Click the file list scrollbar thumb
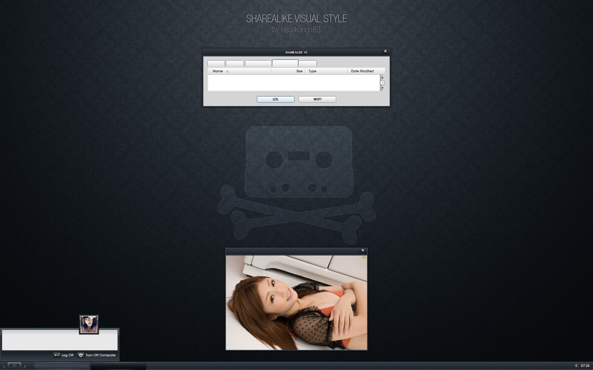 pos(382,82)
